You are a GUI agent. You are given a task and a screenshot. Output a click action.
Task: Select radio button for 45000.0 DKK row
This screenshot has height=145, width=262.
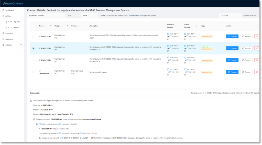coord(34,48)
